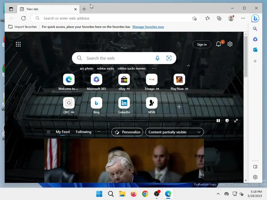Add a sidebar app with plus
Viewport: 267px width, 200px height.
tap(255, 61)
